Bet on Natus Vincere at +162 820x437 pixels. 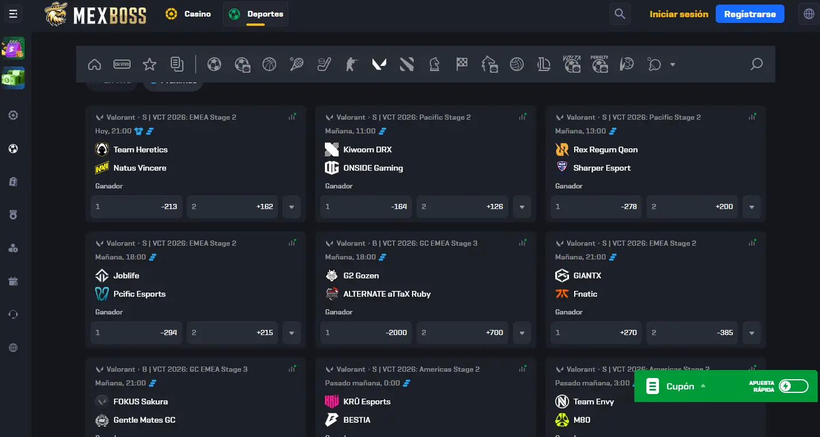point(232,207)
